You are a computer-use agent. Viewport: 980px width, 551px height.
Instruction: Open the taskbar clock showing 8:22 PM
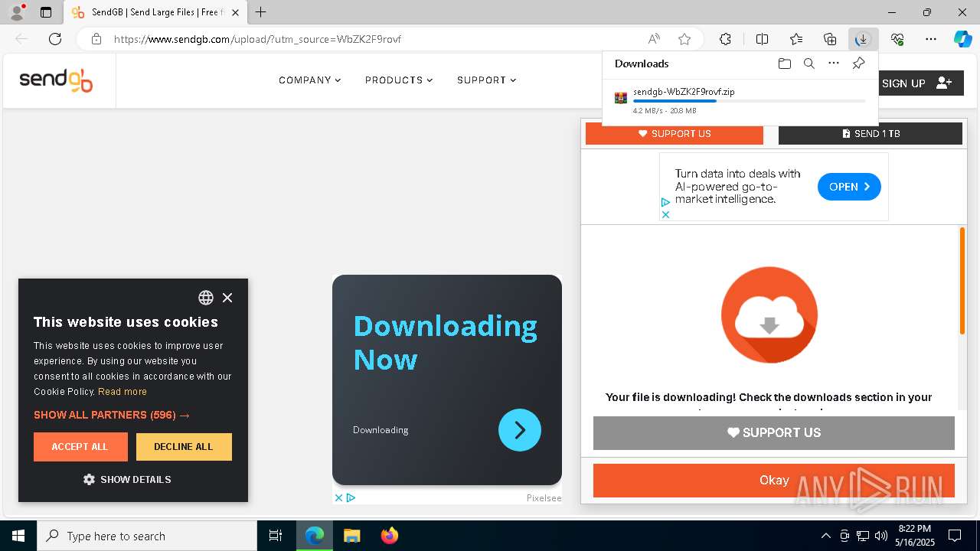click(915, 536)
